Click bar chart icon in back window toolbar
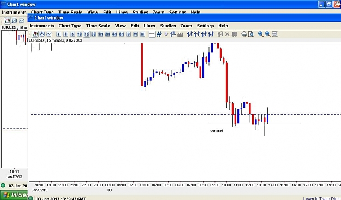Viewport: 341px width, 200px height. click(x=14, y=21)
